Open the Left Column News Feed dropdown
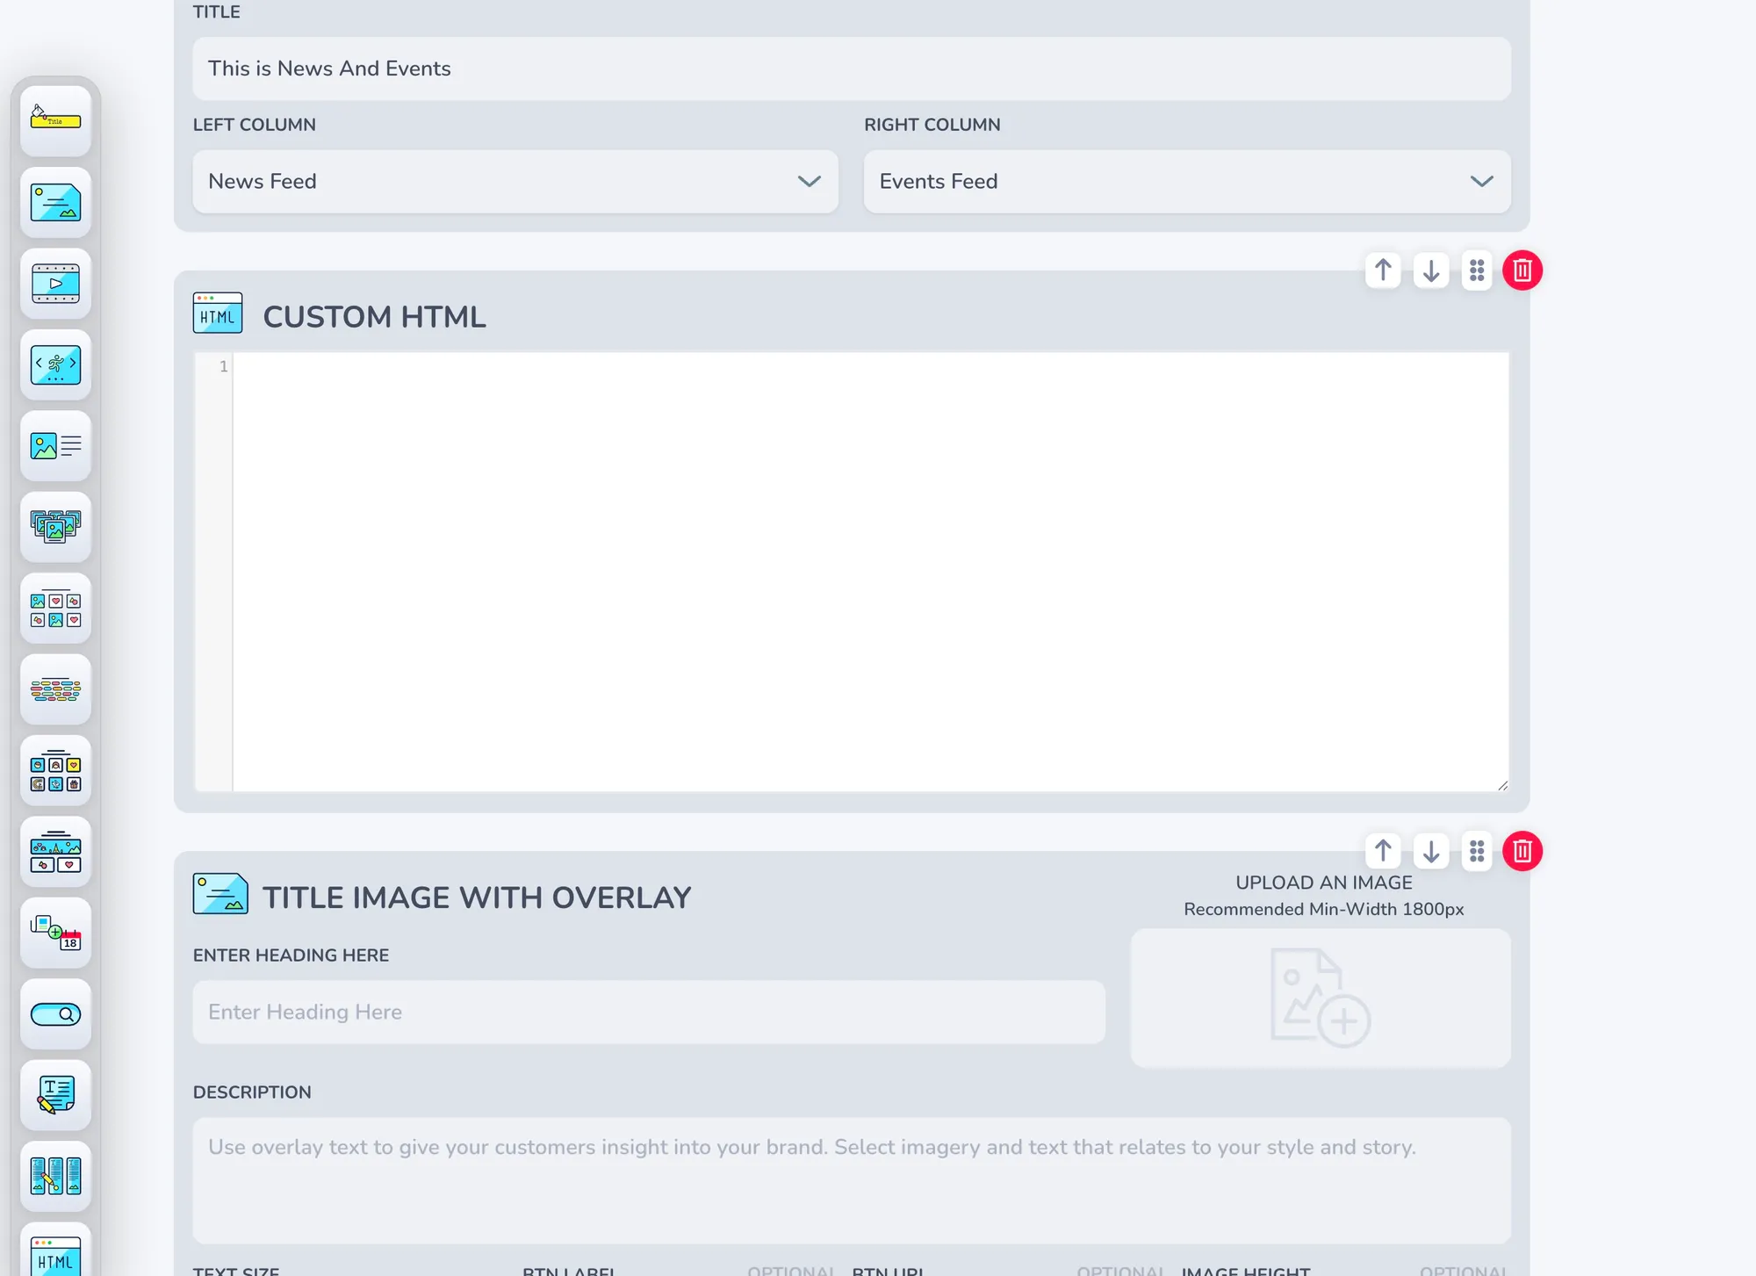This screenshot has height=1276, width=1756. tap(515, 182)
